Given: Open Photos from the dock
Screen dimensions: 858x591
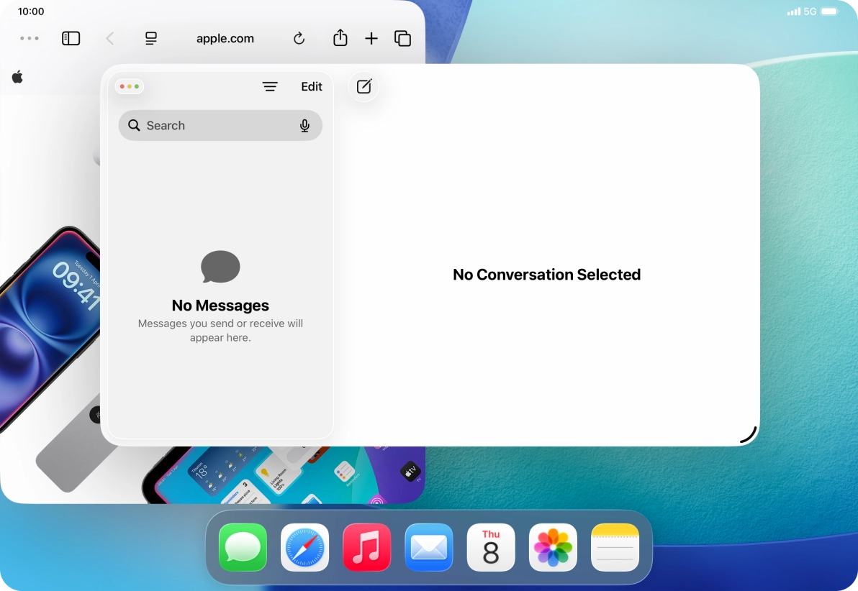Looking at the screenshot, I should 552,547.
